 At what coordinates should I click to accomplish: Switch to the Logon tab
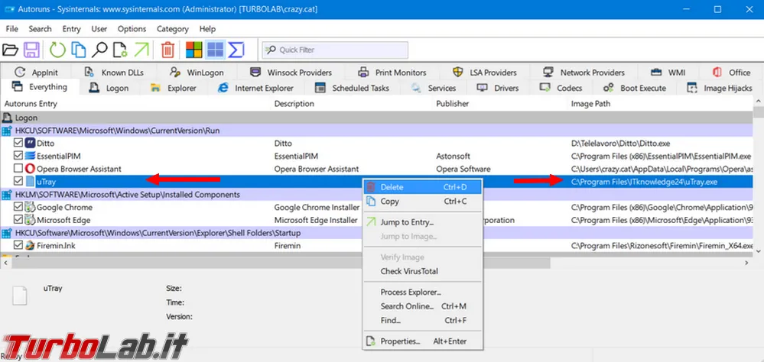point(111,88)
